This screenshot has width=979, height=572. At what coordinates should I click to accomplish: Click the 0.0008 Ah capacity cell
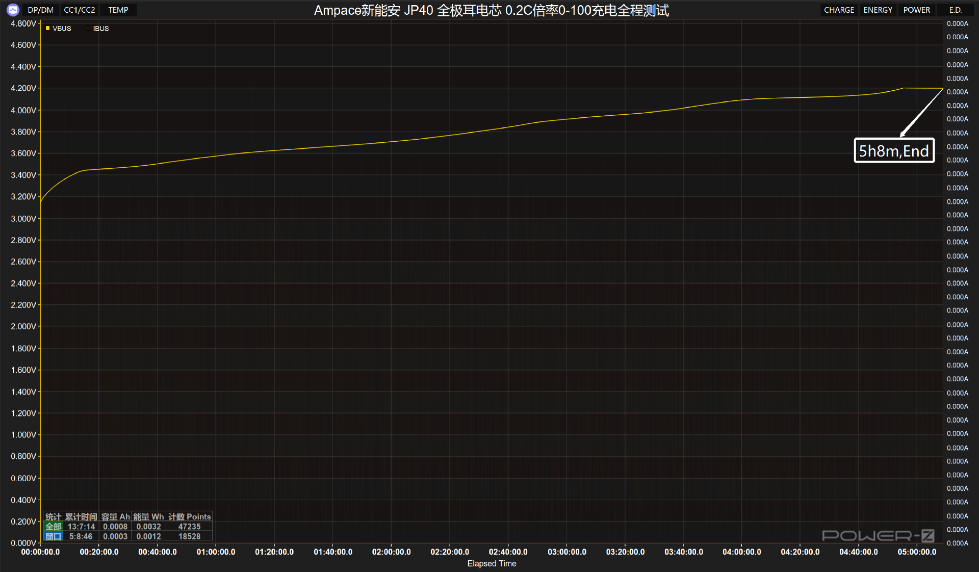coord(115,527)
